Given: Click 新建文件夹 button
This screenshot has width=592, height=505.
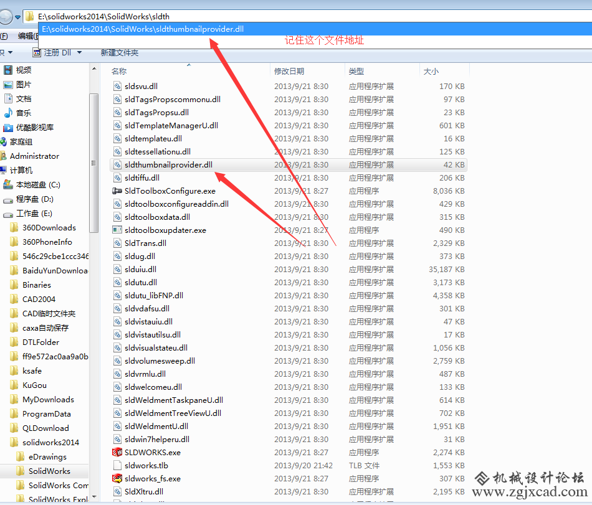Looking at the screenshot, I should click(x=120, y=53).
